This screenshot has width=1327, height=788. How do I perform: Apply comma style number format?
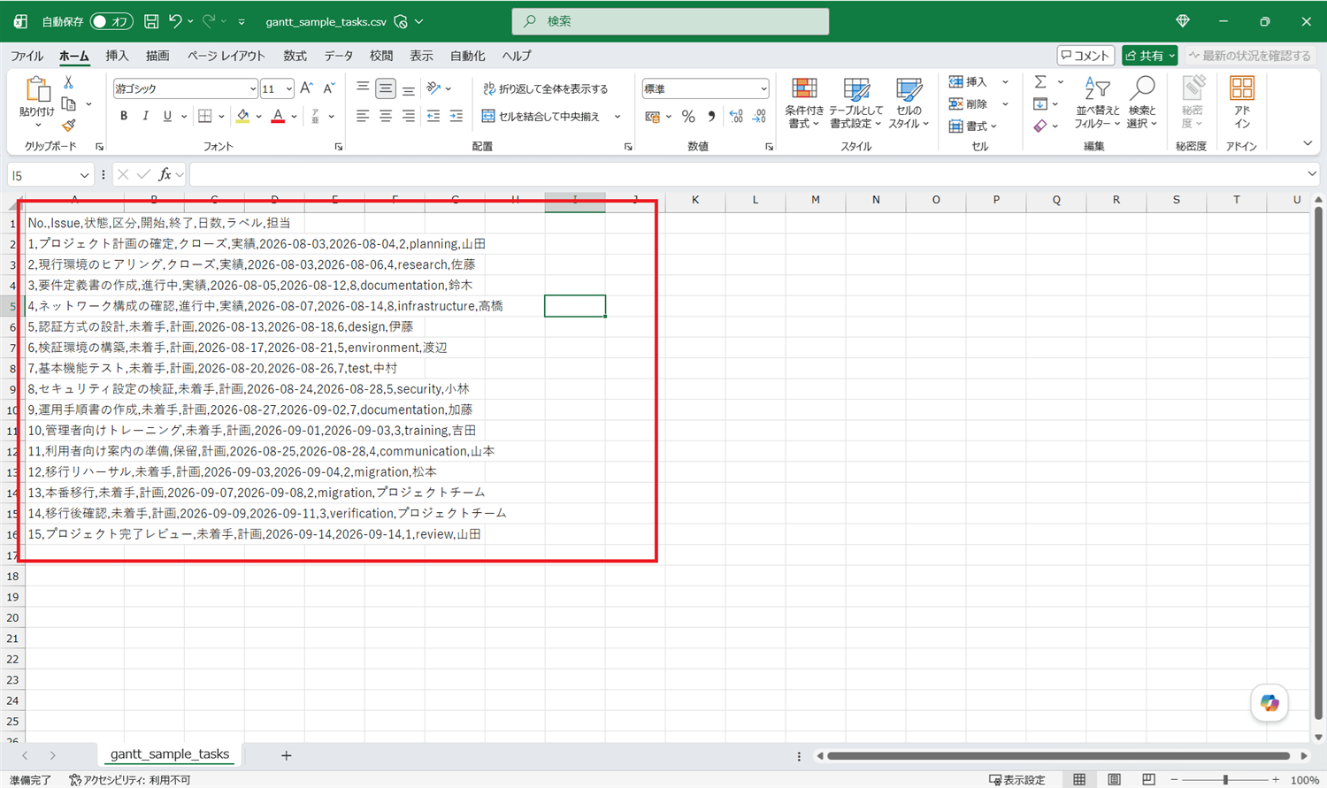click(x=711, y=117)
